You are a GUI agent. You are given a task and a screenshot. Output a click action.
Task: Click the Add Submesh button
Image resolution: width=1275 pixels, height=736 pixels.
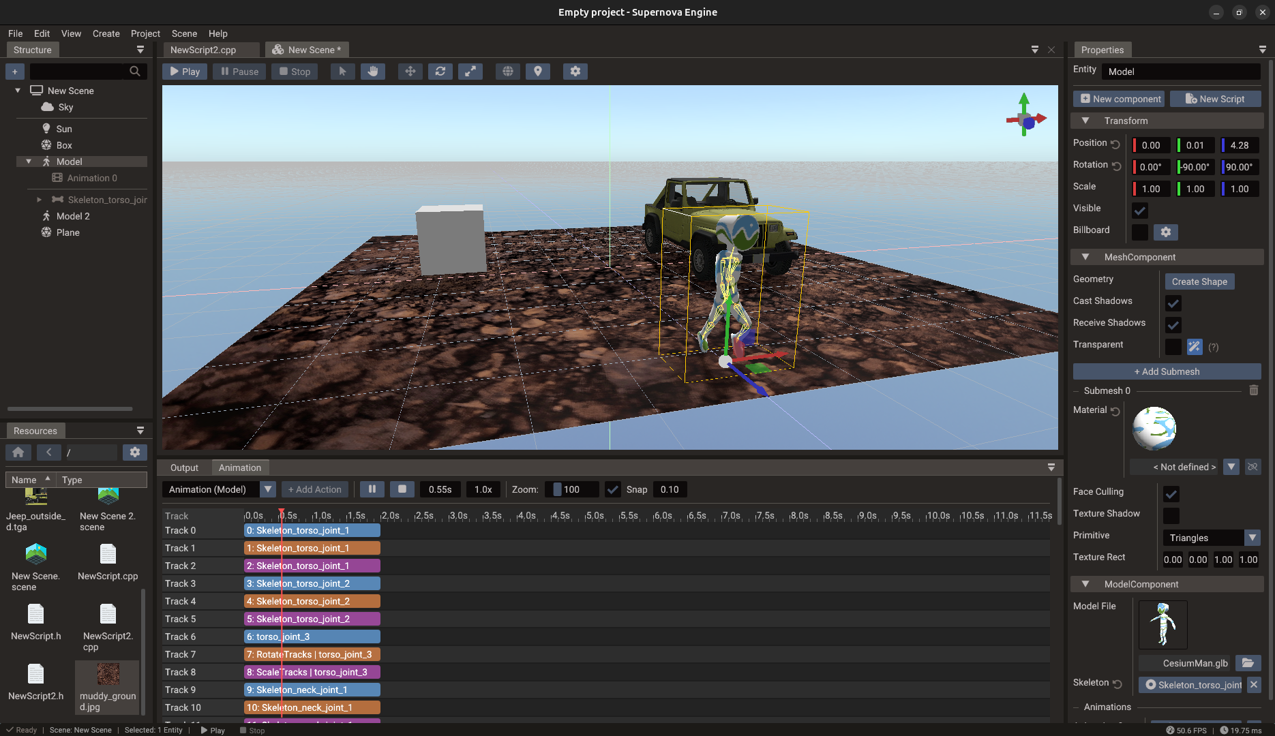coord(1167,371)
